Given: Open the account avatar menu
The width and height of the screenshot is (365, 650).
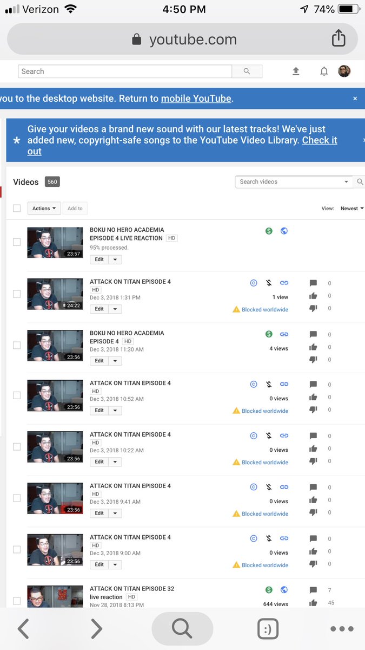Looking at the screenshot, I should point(344,71).
